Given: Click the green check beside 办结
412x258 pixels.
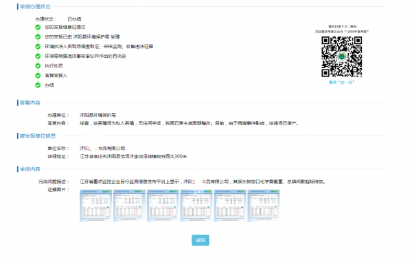Looking at the screenshot, I should 38,85.
